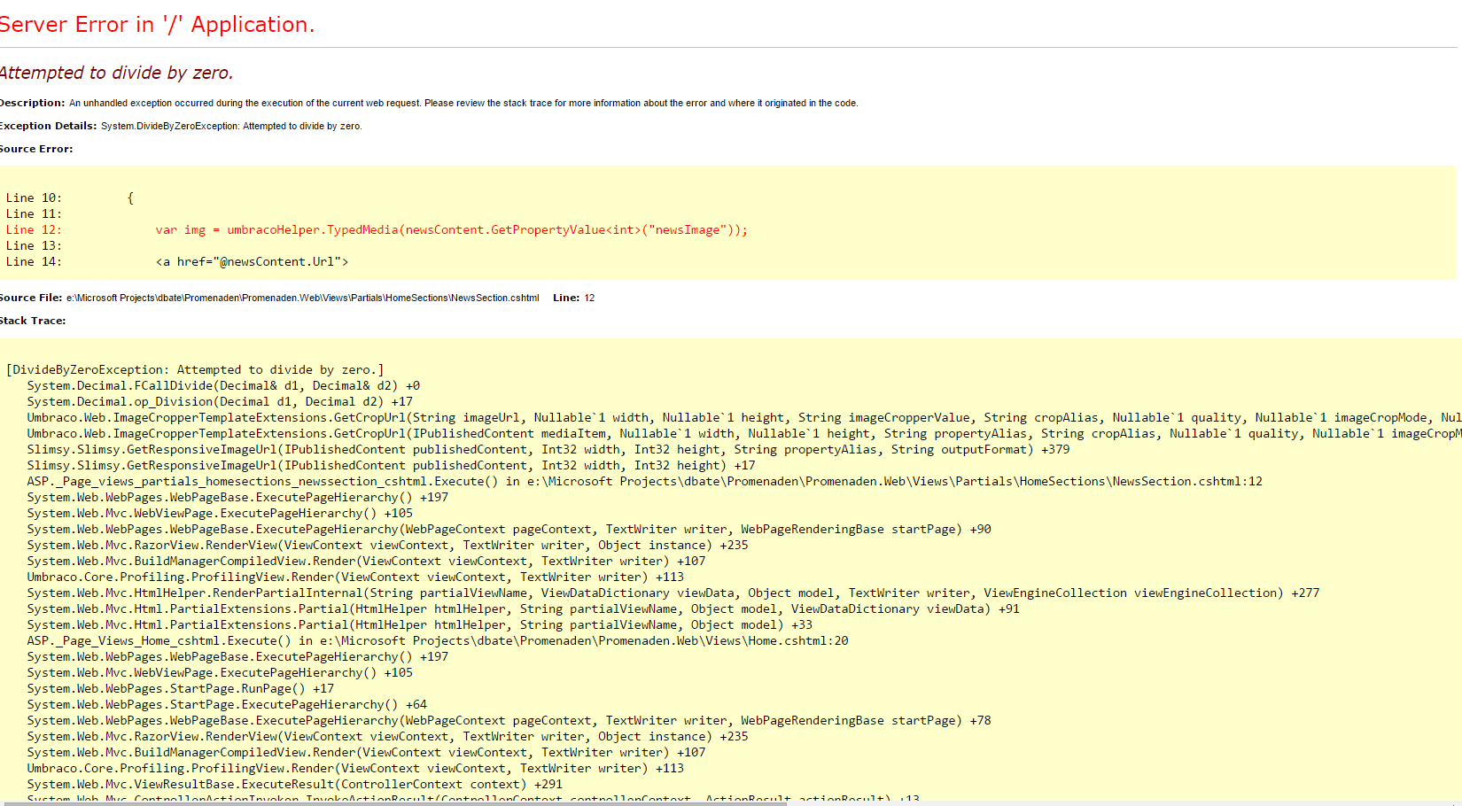Click the 'Attempted to divide by zero' subtitle

pyautogui.click(x=116, y=73)
